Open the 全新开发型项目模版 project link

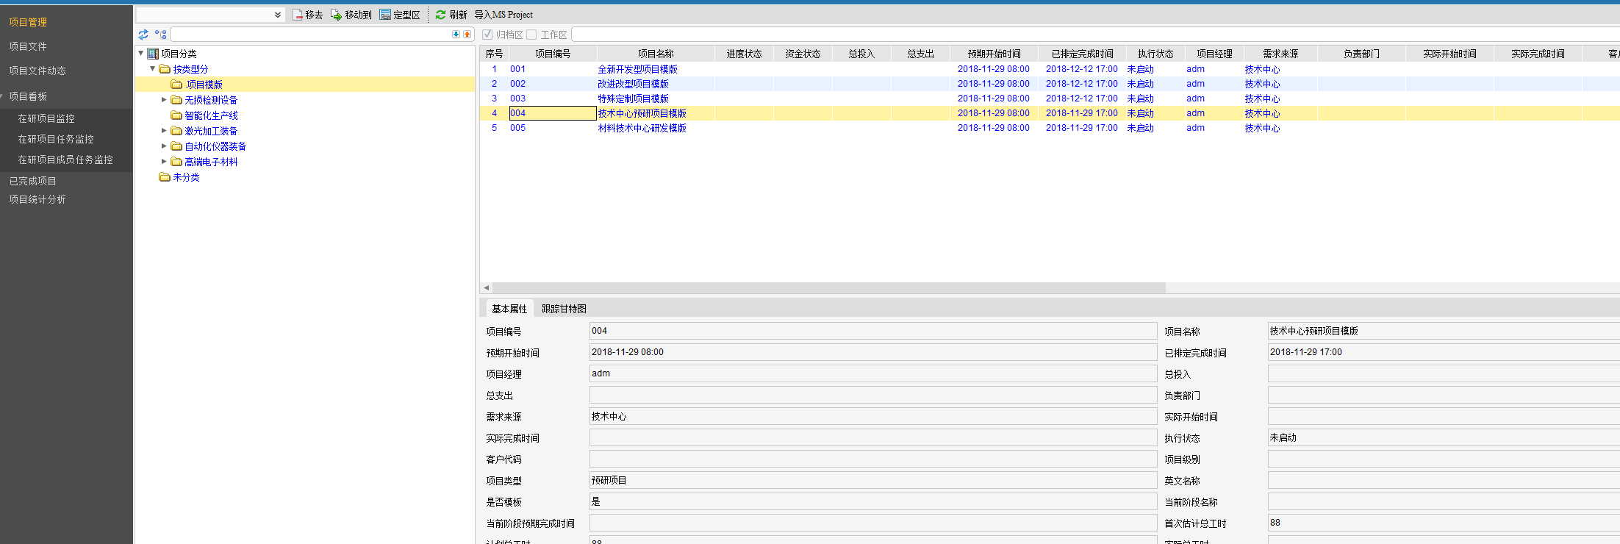click(637, 69)
